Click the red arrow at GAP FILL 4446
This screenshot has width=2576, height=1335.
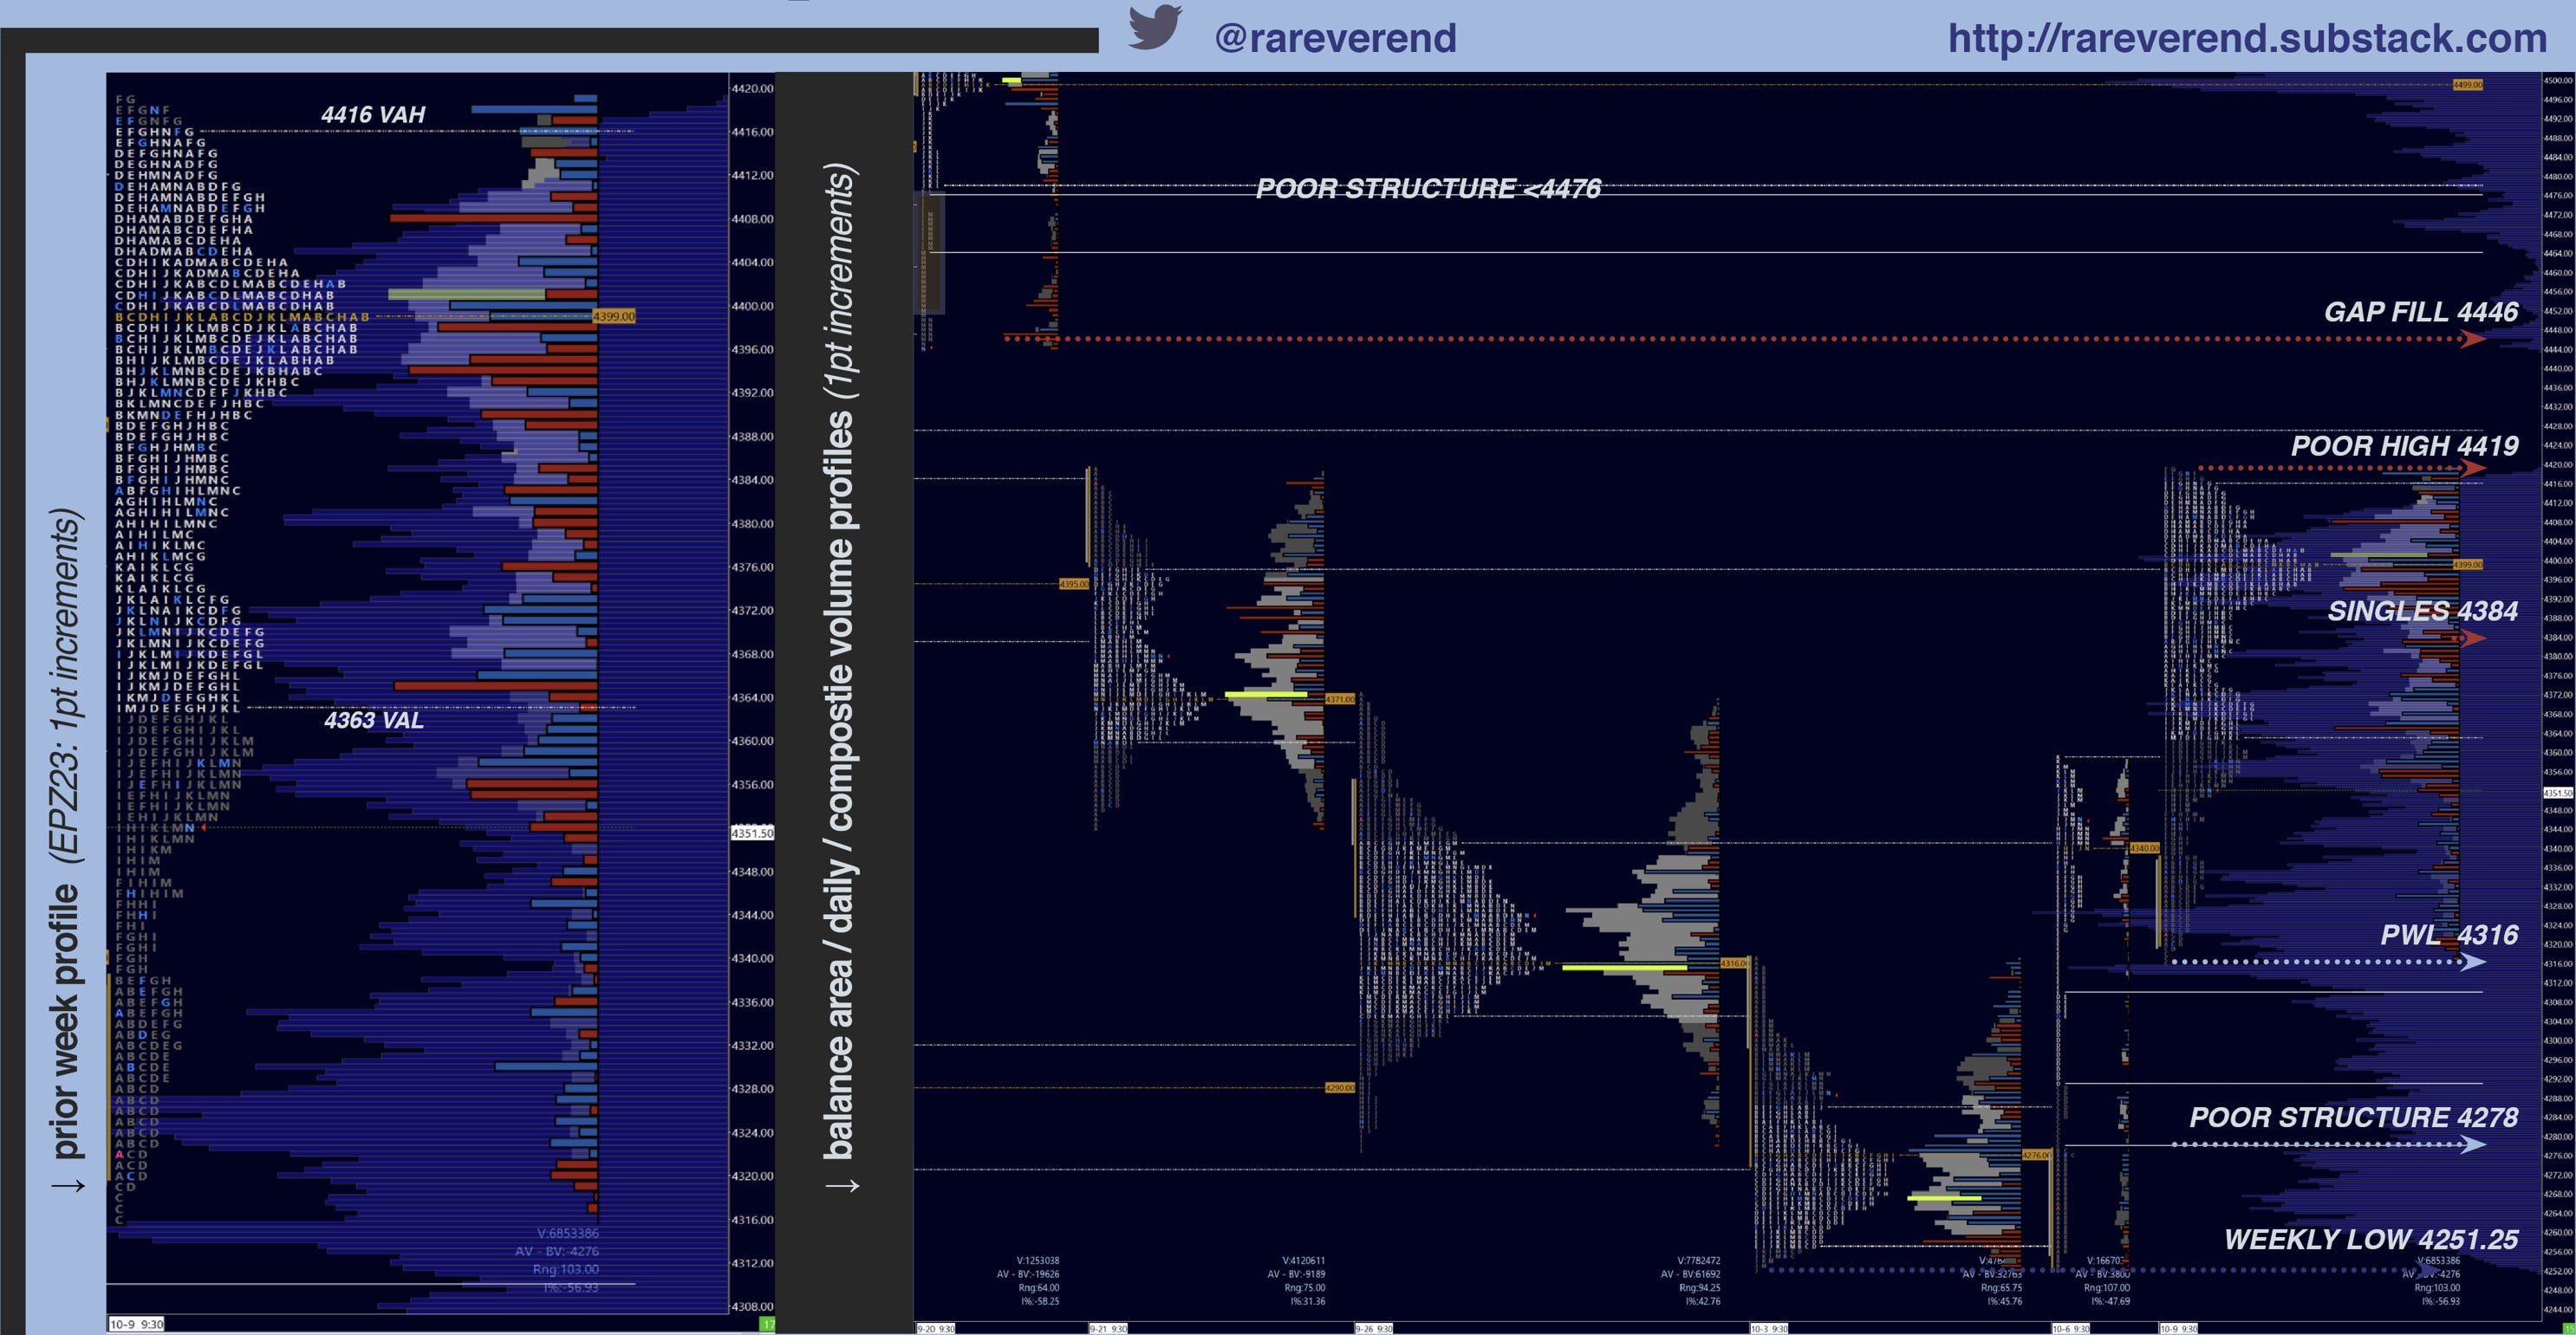click(2472, 340)
